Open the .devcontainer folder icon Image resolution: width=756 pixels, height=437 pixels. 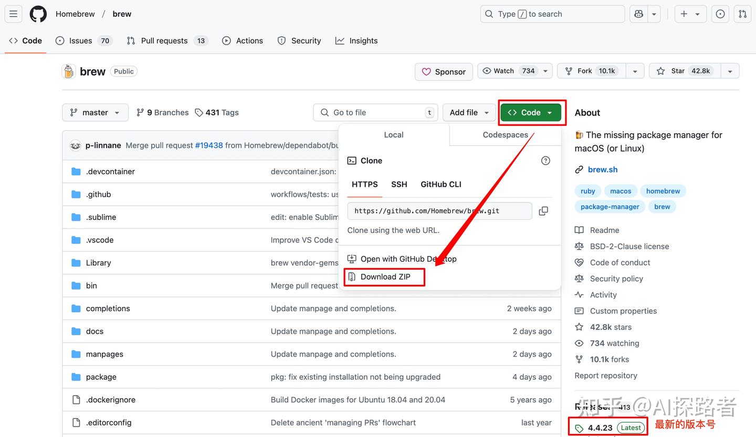pos(76,172)
